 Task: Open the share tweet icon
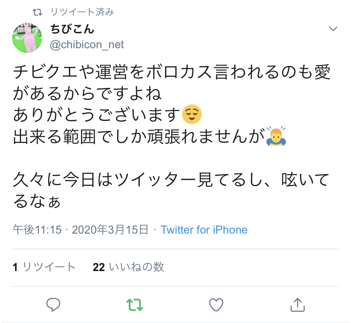coord(298,305)
